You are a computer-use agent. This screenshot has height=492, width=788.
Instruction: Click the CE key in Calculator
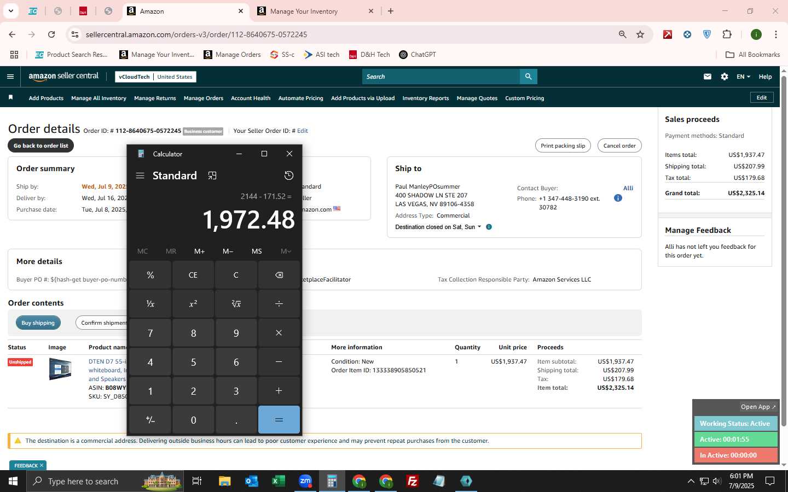tap(193, 275)
